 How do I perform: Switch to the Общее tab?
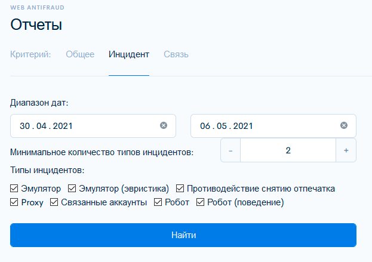(80, 54)
